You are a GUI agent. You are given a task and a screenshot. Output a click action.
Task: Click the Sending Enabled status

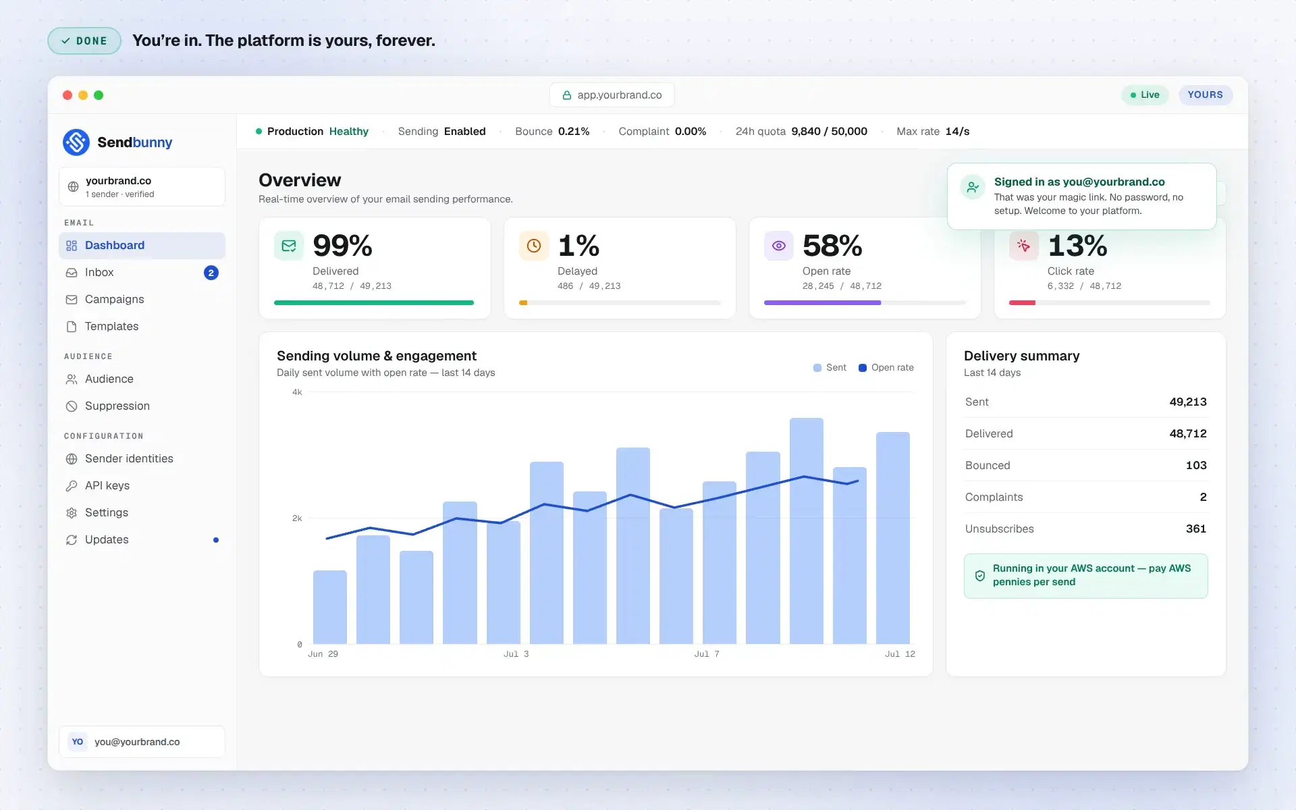(442, 132)
